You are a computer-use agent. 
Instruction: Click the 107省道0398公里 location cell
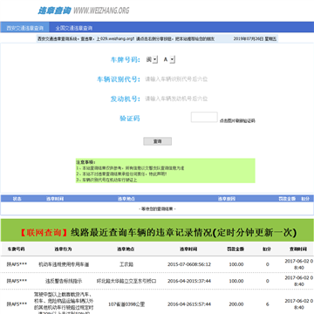click(126, 304)
